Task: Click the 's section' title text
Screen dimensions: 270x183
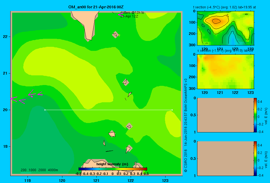Action: click(225, 51)
